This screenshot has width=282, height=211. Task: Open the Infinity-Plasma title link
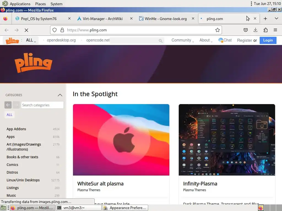pos(200,184)
